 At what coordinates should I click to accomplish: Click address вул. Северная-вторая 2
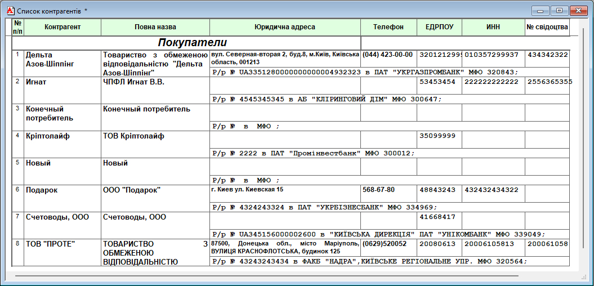click(285, 59)
